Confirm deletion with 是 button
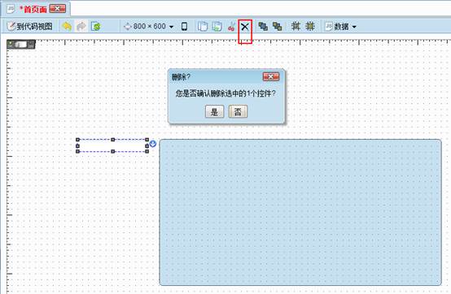Image resolution: width=451 pixels, height=294 pixels. click(214, 111)
